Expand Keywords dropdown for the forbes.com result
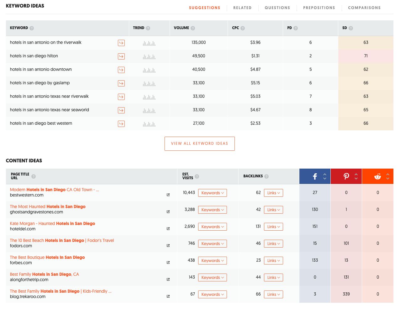The image size is (400, 309). pyautogui.click(x=213, y=260)
